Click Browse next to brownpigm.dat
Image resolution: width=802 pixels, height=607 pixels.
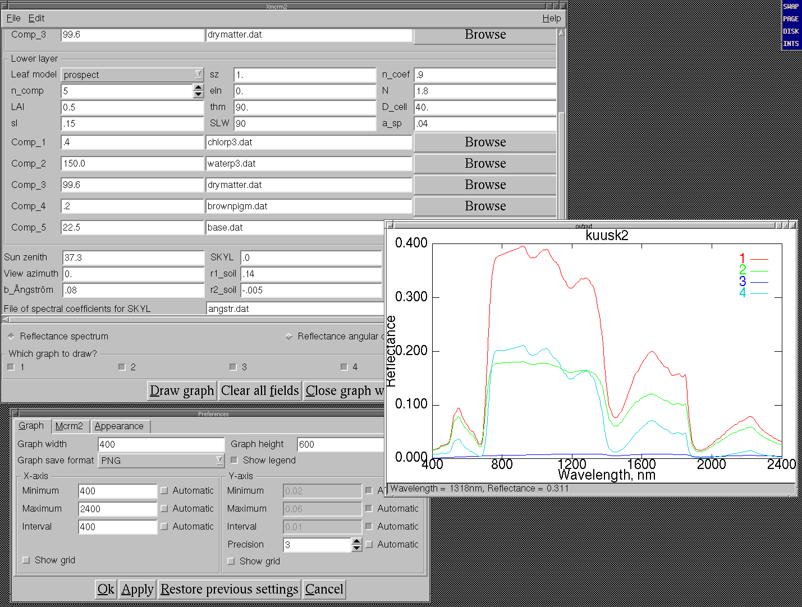(485, 206)
